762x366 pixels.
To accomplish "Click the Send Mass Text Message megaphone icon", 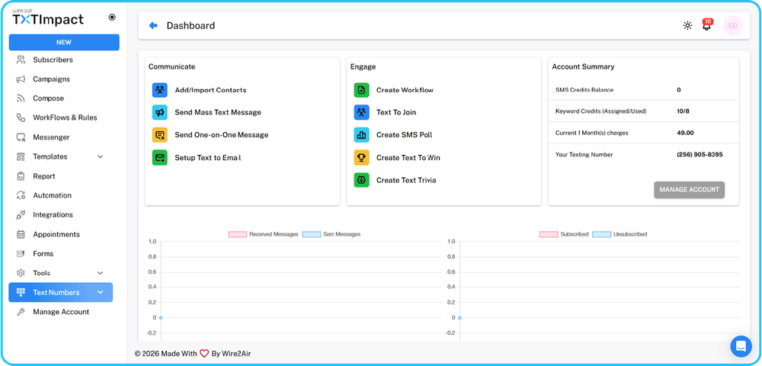I will pos(159,112).
